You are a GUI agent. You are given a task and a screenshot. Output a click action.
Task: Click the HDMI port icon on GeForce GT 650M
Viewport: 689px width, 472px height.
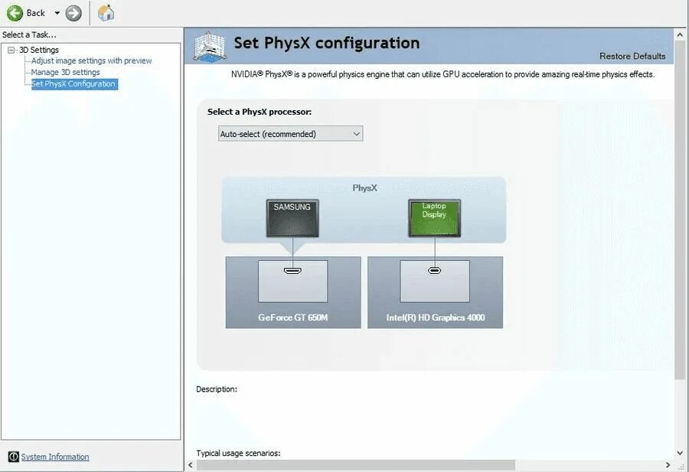coord(292,271)
